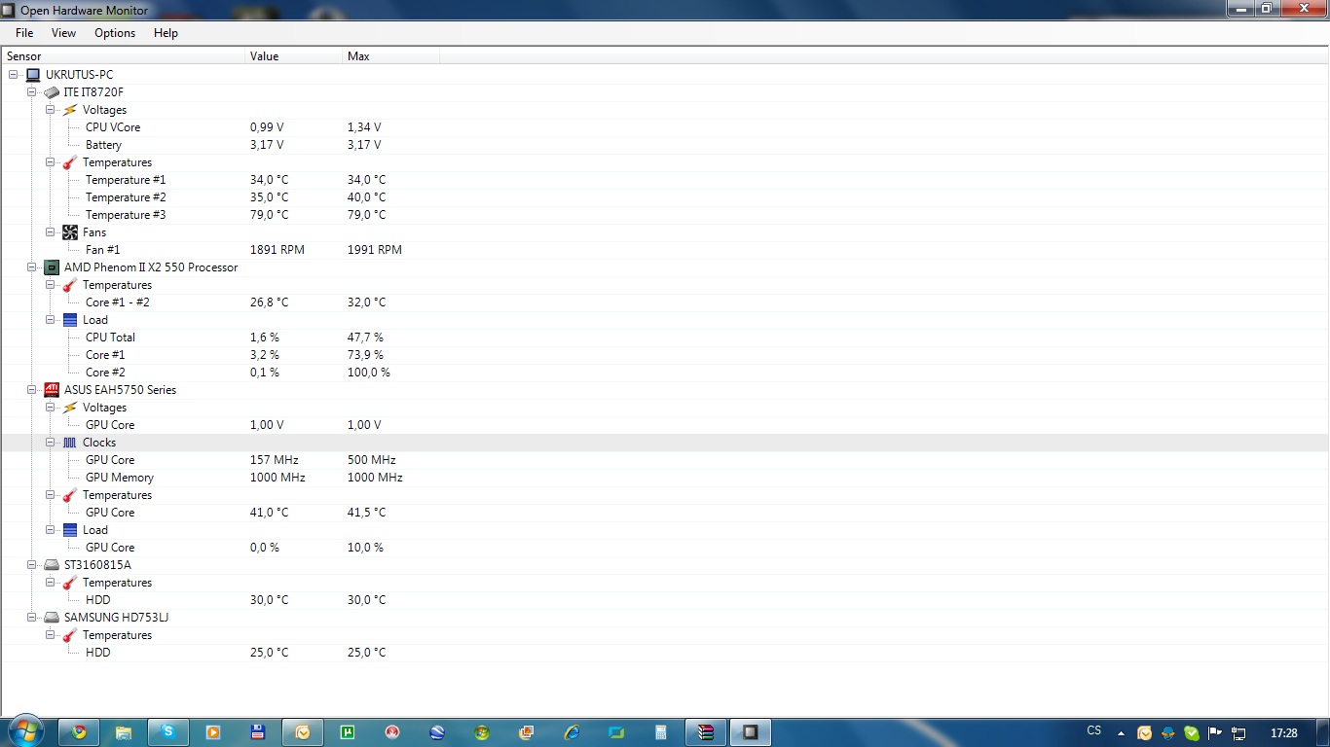Select the Core #1 - #2 temperature row

665,302
